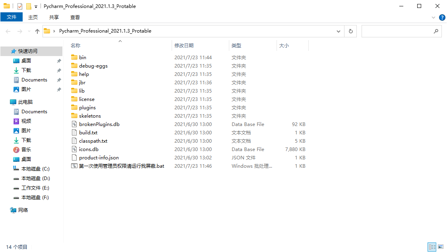The width and height of the screenshot is (447, 252).
Task: Unpin 桌面 from quick access
Action: pyautogui.click(x=59, y=61)
